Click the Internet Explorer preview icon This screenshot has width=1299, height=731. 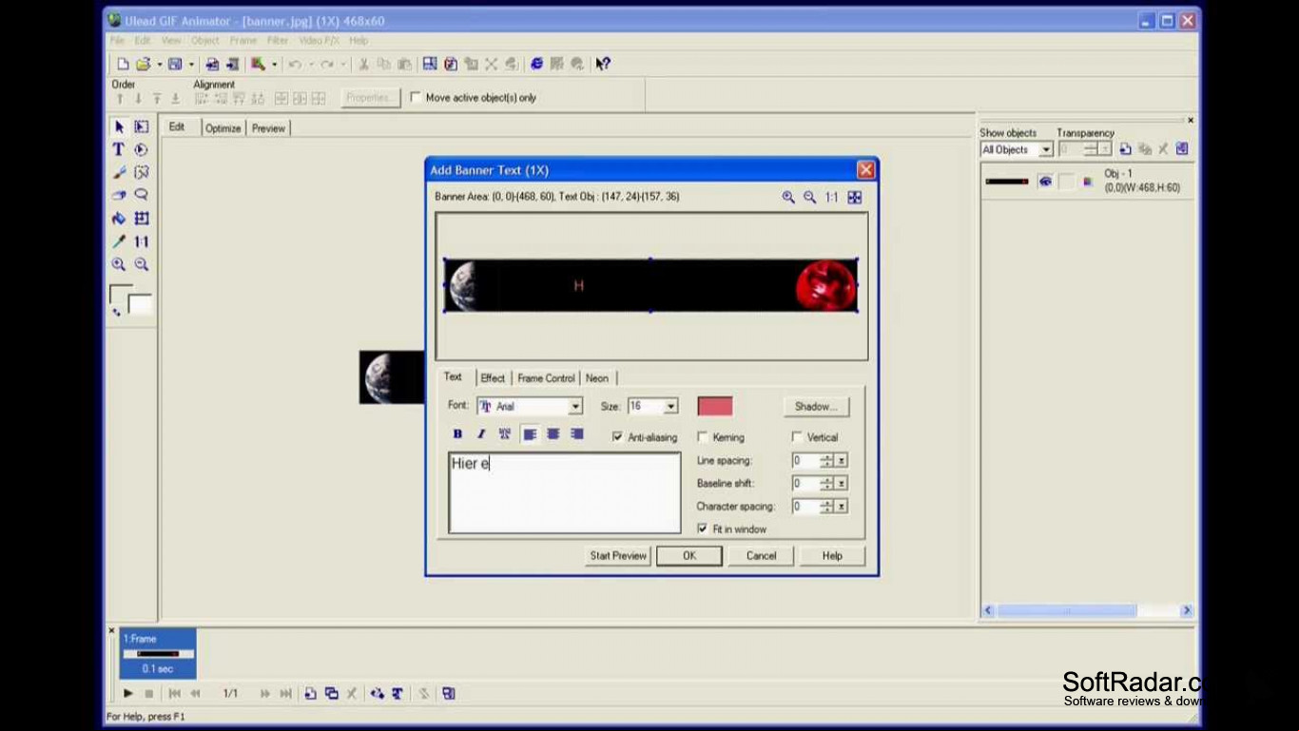coord(536,64)
